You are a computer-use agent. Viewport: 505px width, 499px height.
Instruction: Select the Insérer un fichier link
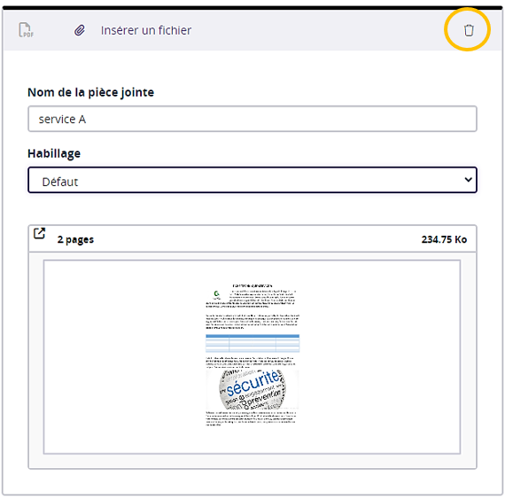146,30
